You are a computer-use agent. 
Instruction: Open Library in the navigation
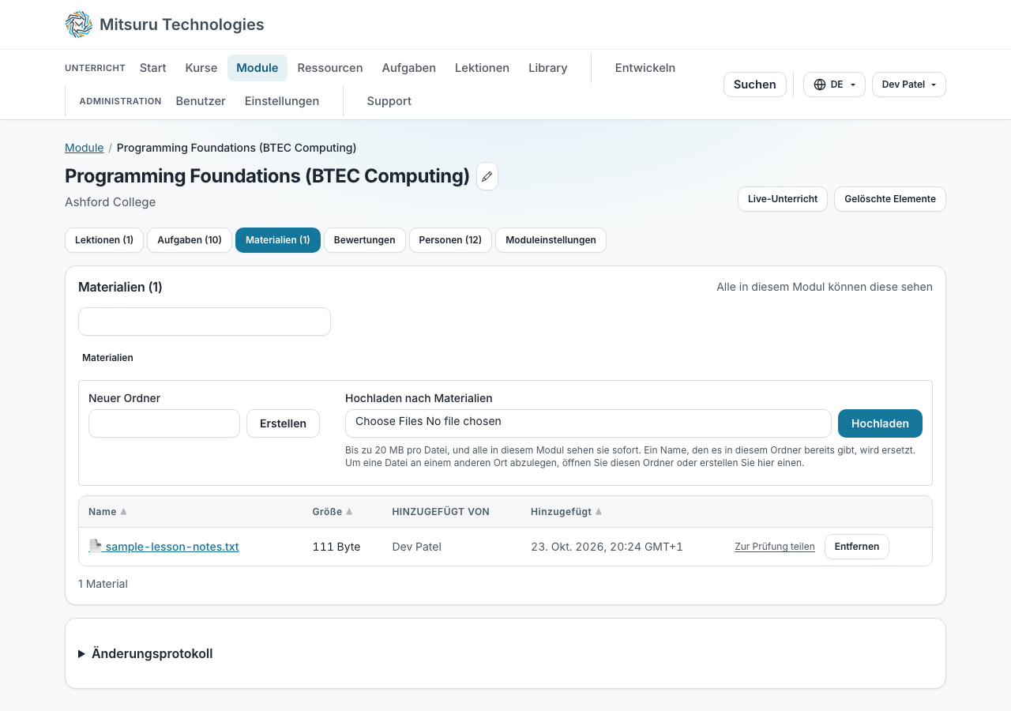(548, 68)
